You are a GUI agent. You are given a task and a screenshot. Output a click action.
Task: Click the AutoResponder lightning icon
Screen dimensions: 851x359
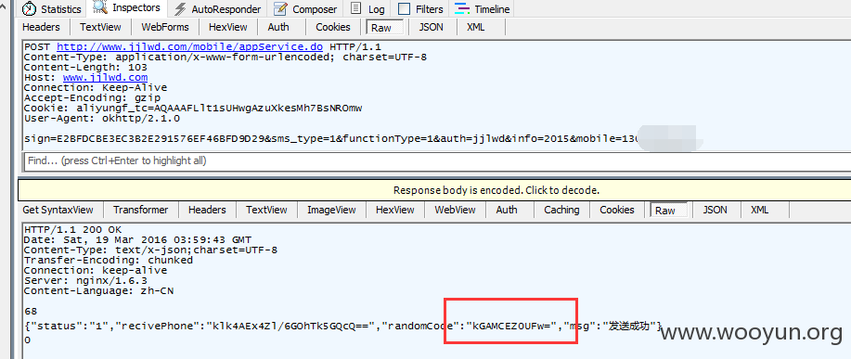coord(181,9)
